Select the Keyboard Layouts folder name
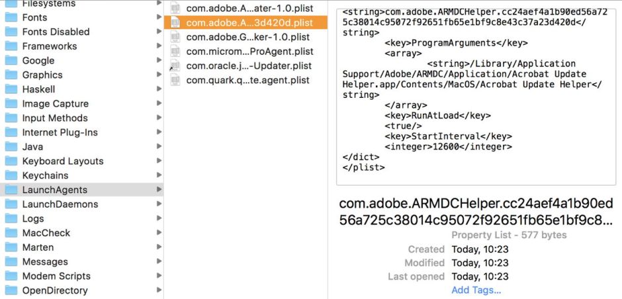Screen dimensions: 622x299 point(63,161)
